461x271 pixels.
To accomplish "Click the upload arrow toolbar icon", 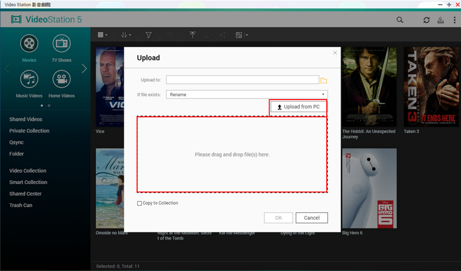I will tap(192, 35).
